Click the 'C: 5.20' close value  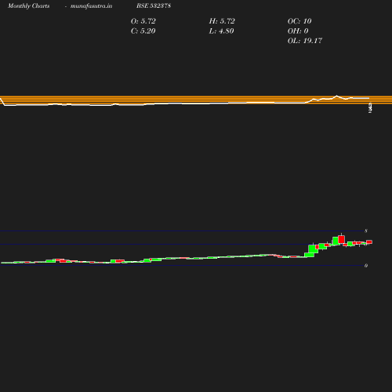[x=143, y=31]
